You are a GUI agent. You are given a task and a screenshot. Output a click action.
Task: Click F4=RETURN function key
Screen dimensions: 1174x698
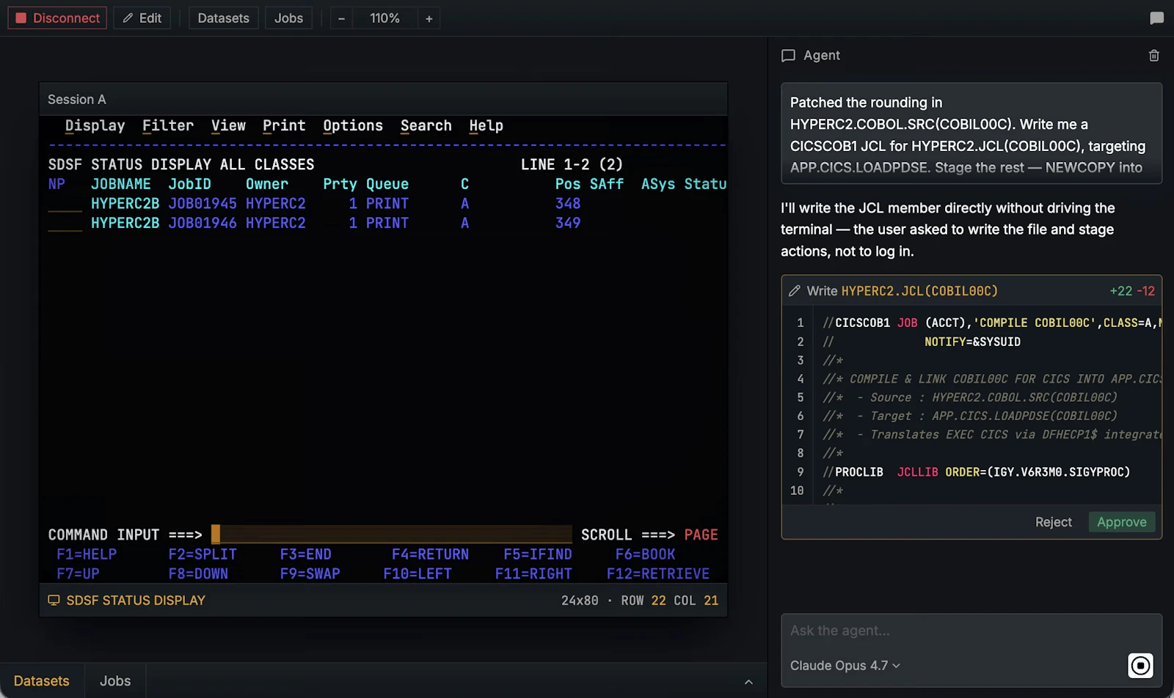(430, 554)
